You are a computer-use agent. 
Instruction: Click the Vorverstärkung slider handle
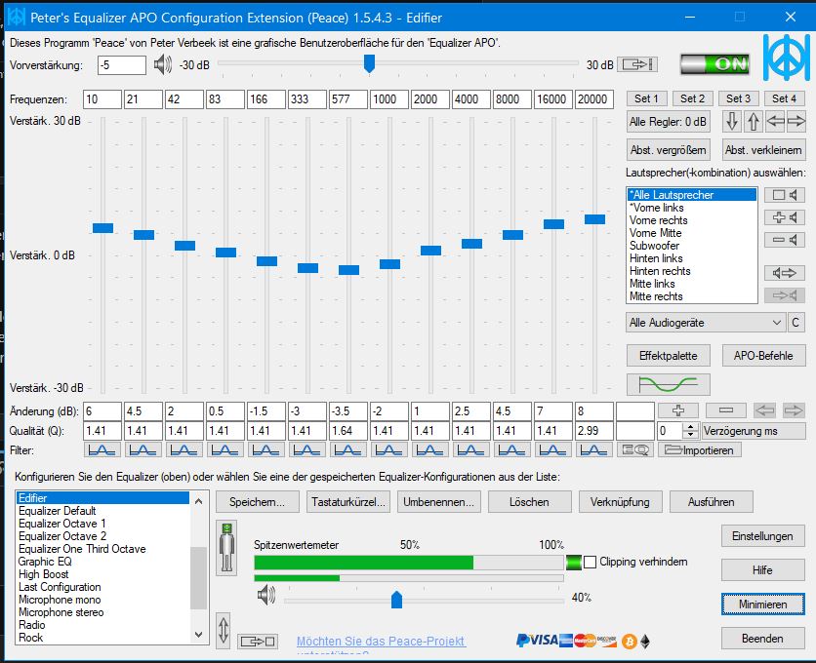point(369,63)
